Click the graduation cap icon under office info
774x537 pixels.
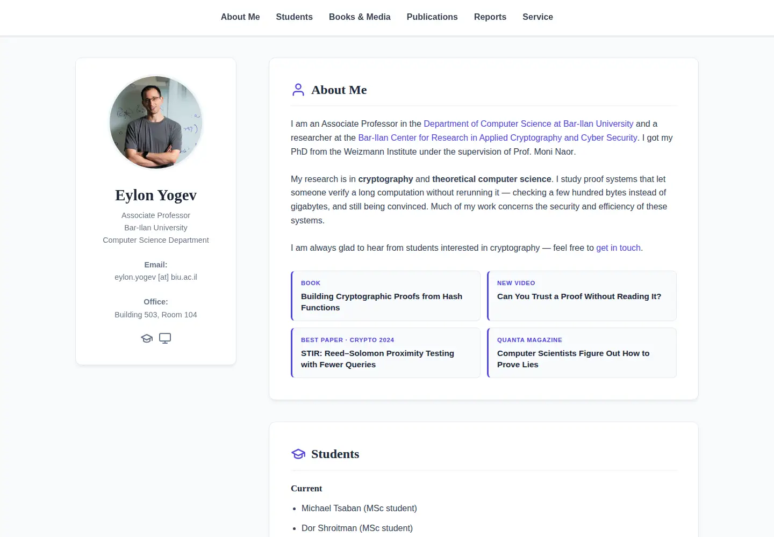pyautogui.click(x=147, y=338)
